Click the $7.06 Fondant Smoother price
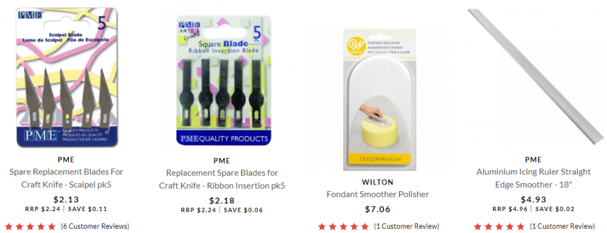The image size is (607, 233). (378, 209)
